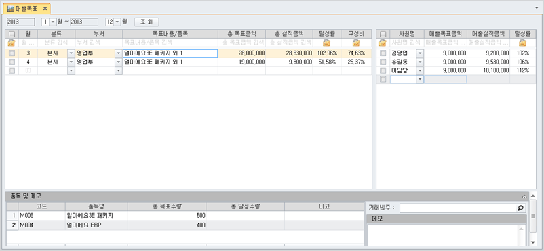Click the 조회 search button
The height and width of the screenshot is (251, 544).
147,22
